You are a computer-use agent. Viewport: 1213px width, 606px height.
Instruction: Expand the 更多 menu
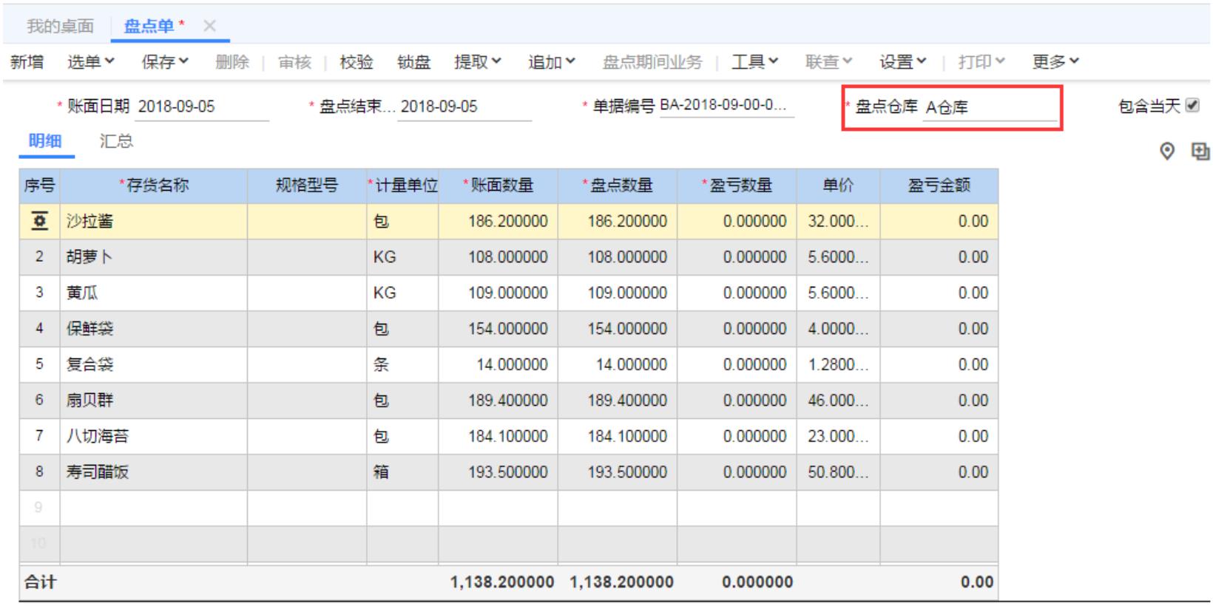pyautogui.click(x=1055, y=62)
